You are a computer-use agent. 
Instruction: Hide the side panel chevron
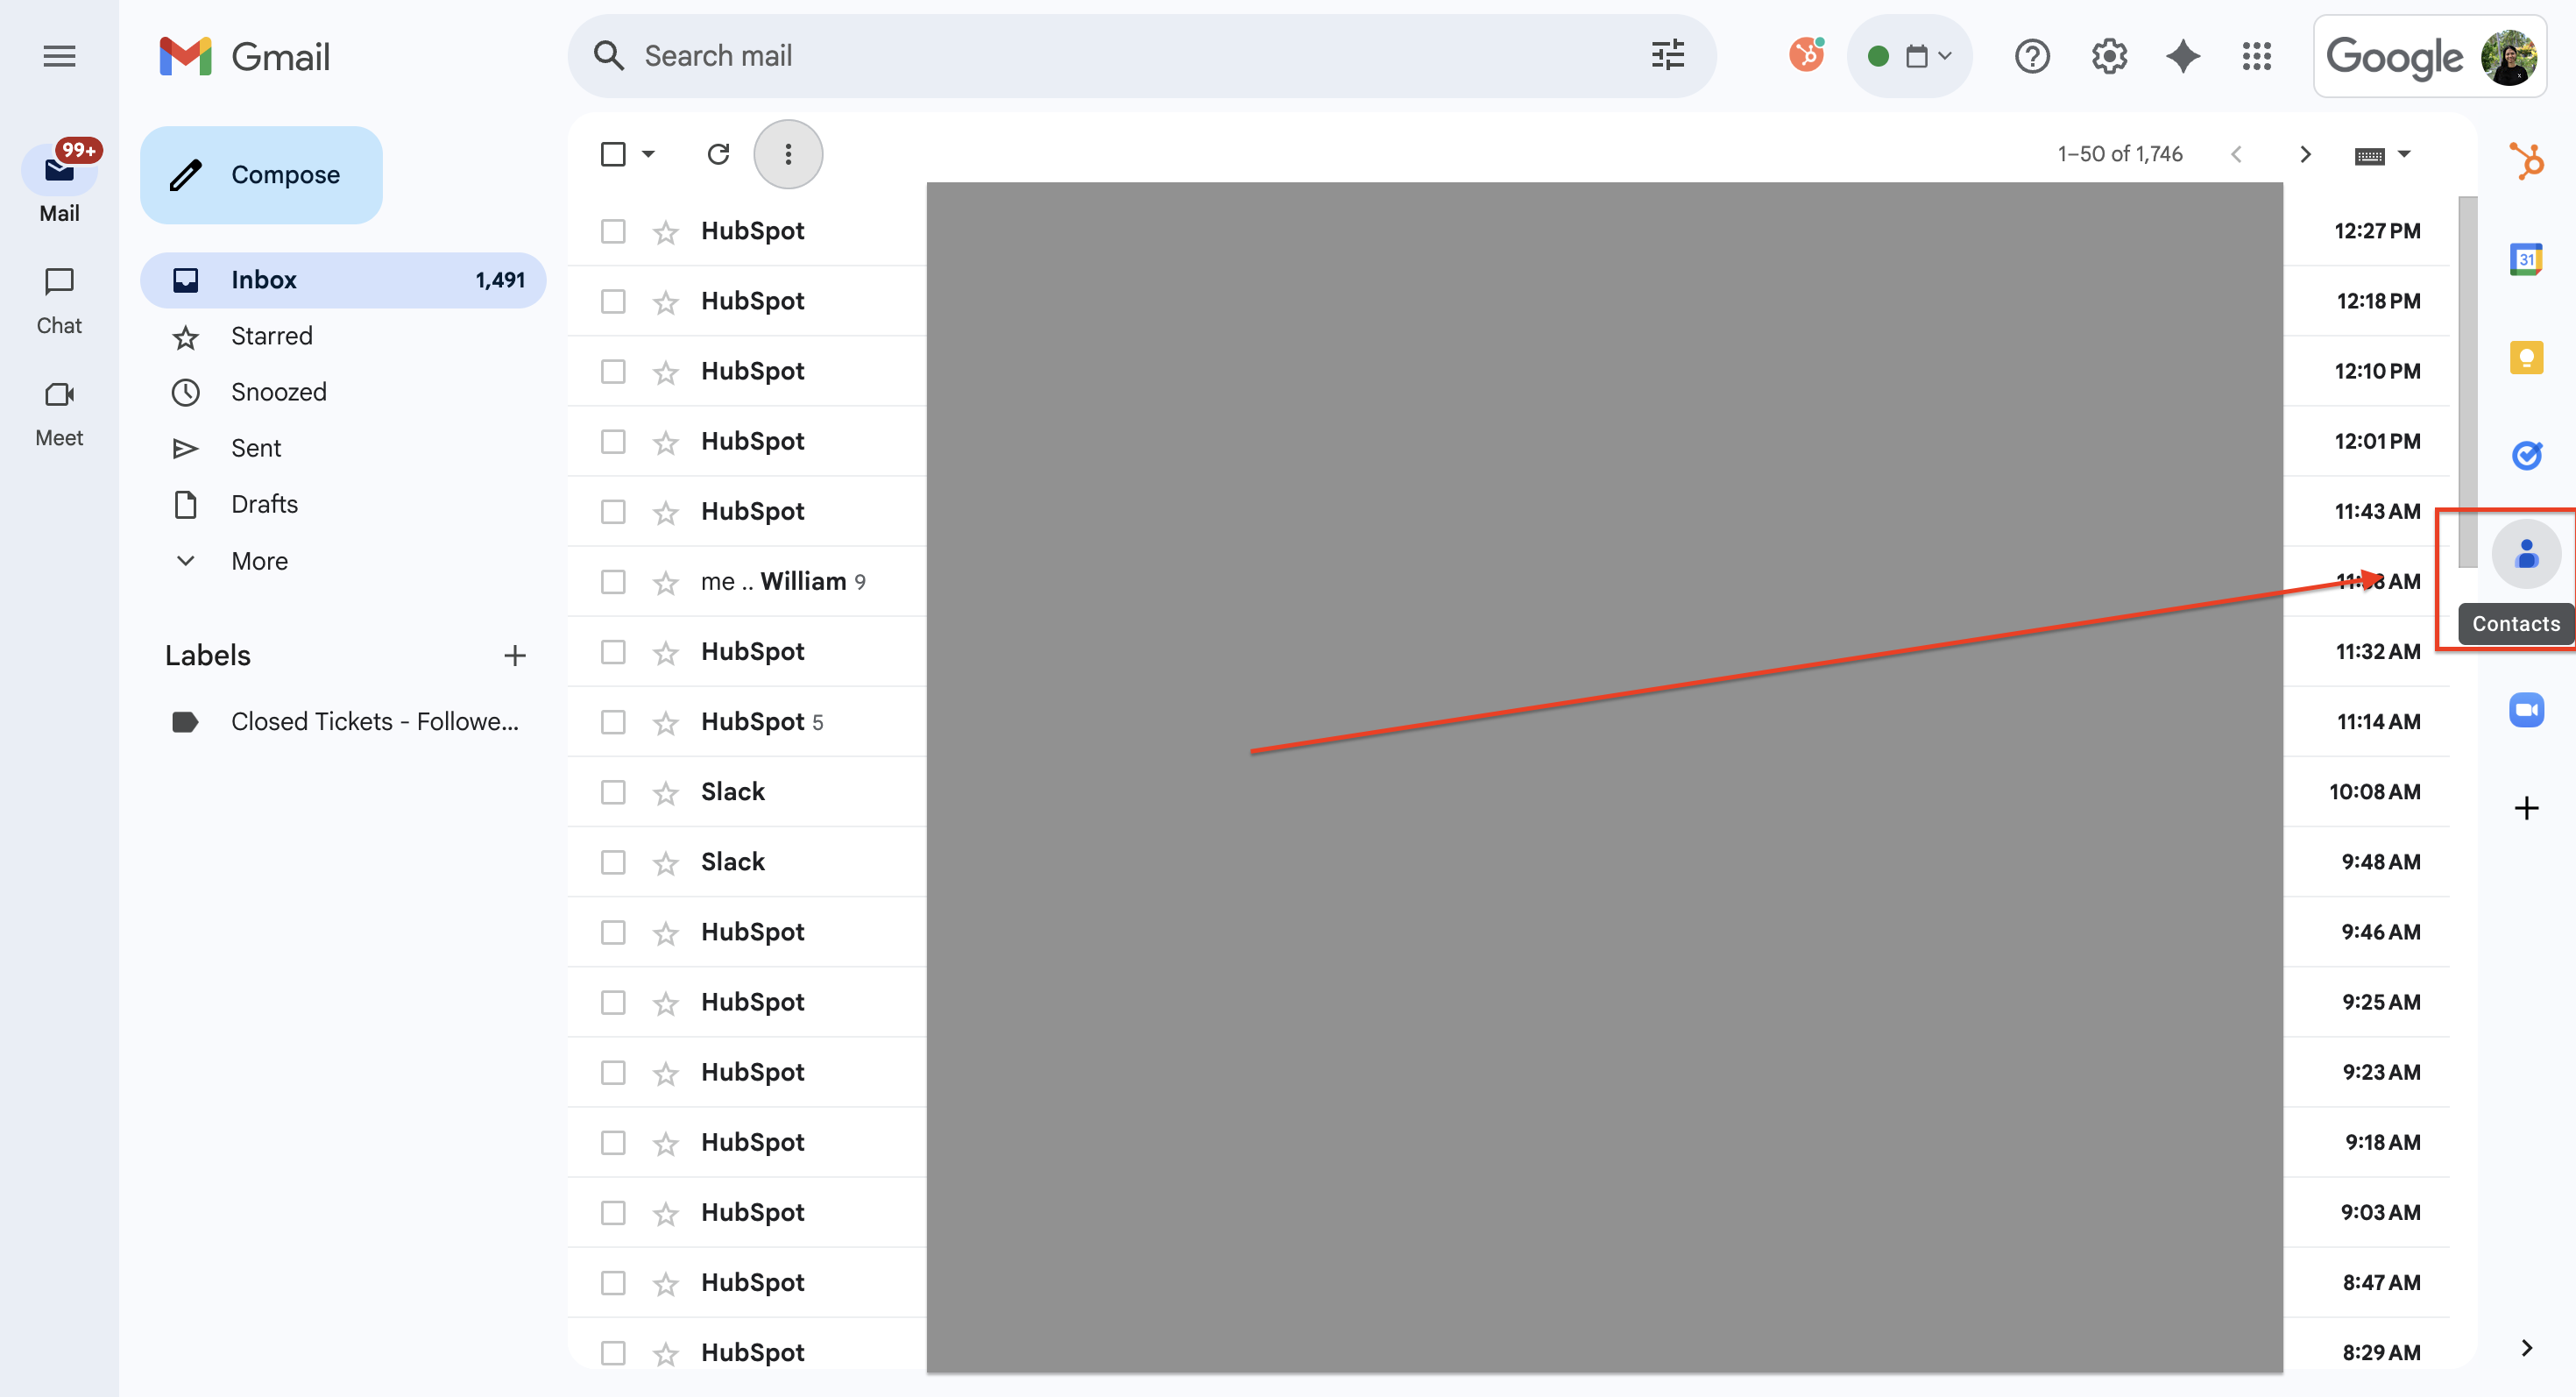(2526, 1348)
